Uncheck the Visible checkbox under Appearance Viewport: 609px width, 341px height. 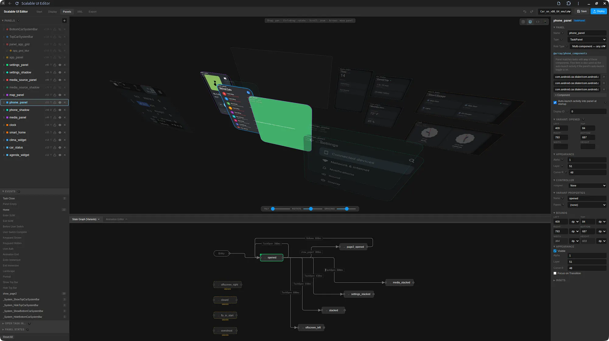[x=555, y=251]
